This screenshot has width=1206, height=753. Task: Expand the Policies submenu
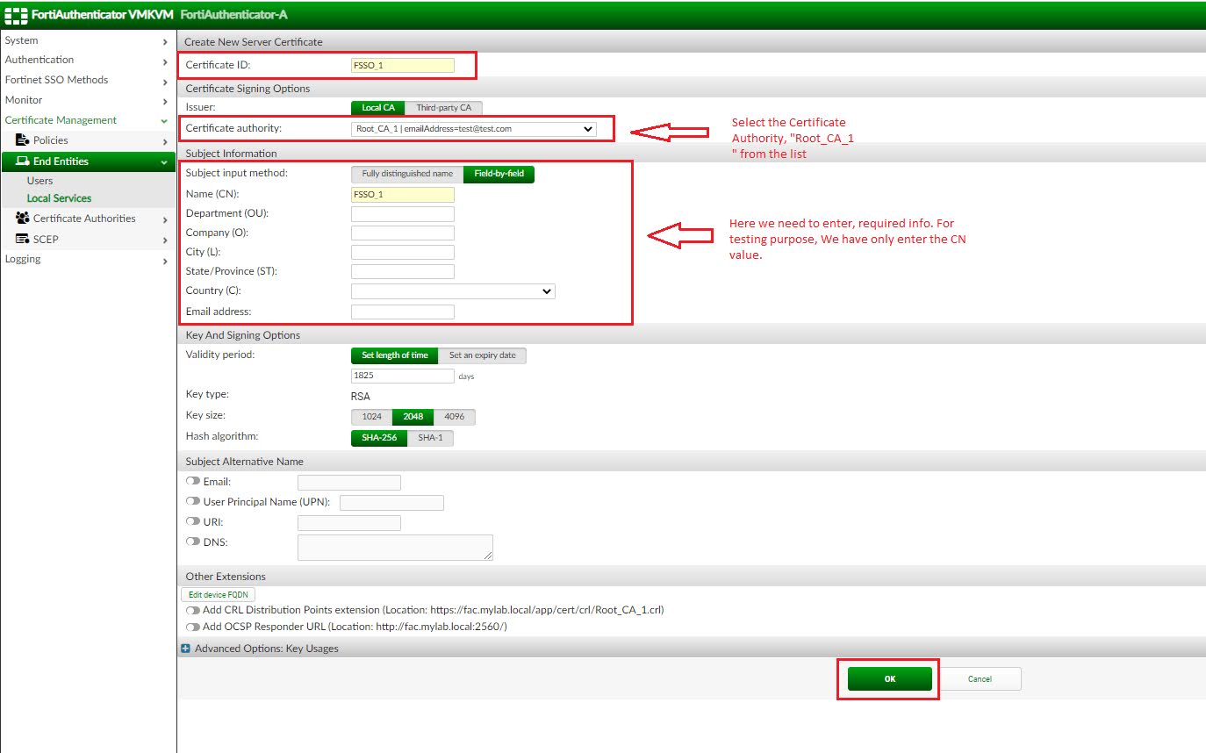[x=87, y=140]
